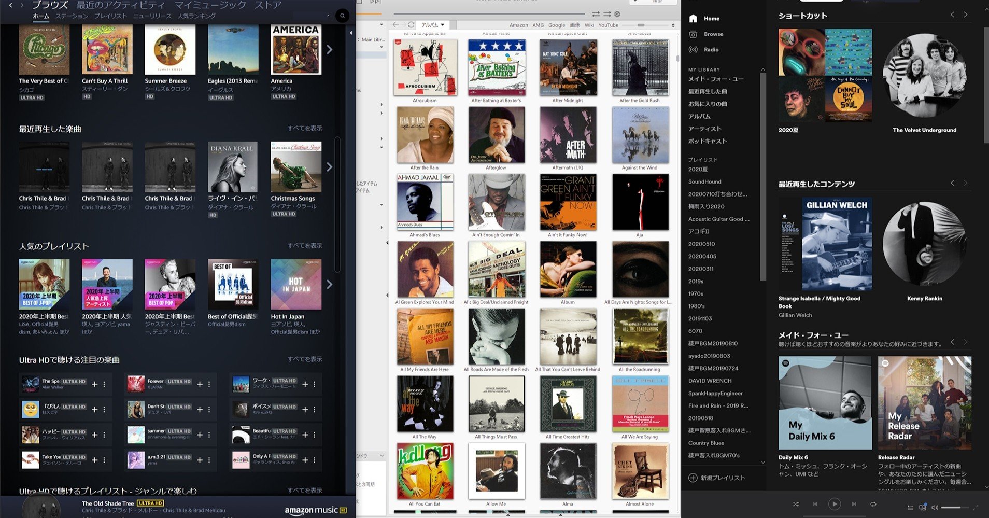
Task: Expand next albums in Amazon top carousel
Action: 330,50
